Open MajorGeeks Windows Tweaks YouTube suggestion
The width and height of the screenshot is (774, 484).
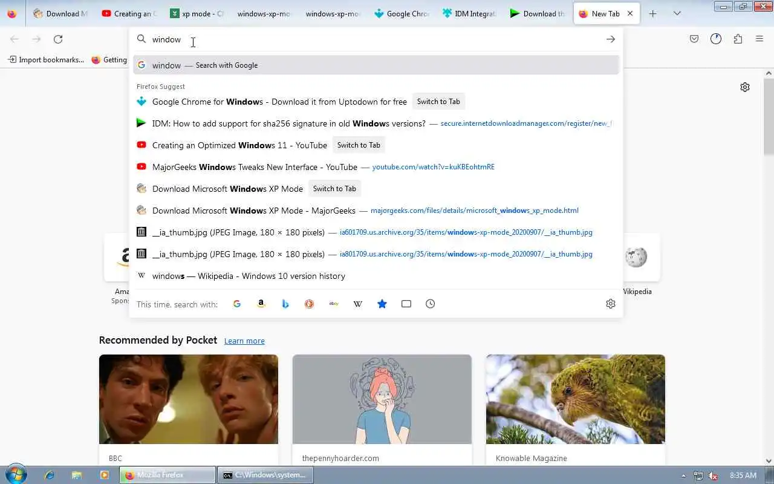point(376,167)
